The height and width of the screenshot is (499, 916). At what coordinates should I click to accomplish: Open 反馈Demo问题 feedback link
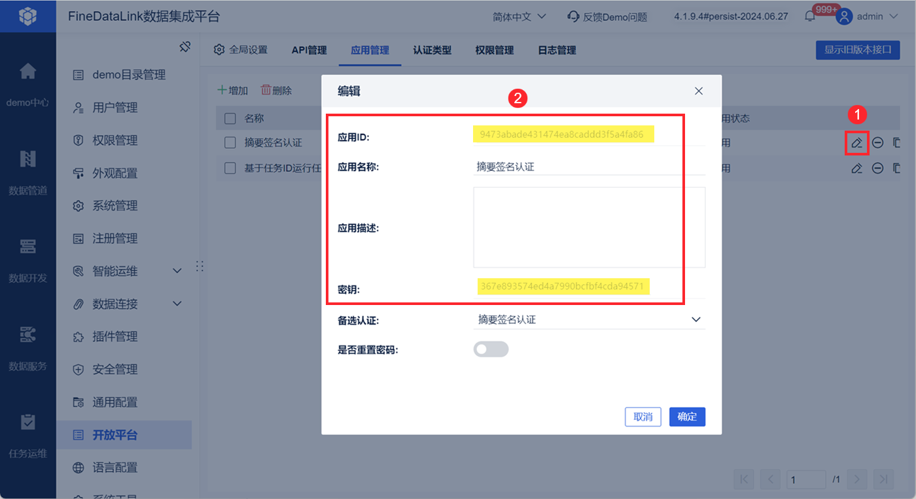607,17
